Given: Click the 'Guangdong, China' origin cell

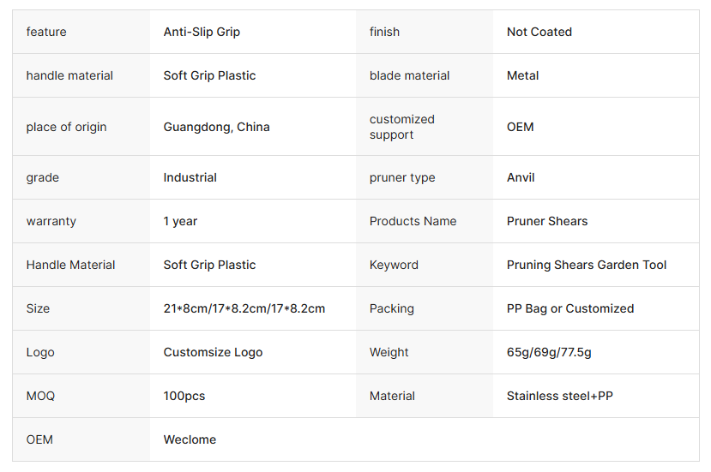Looking at the screenshot, I should [x=216, y=127].
